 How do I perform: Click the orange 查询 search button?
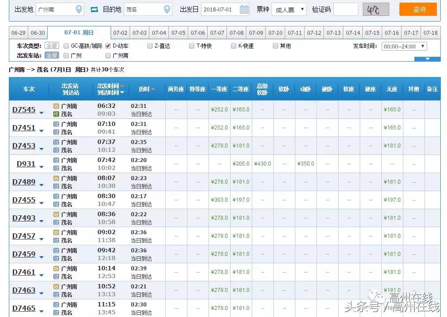[418, 9]
